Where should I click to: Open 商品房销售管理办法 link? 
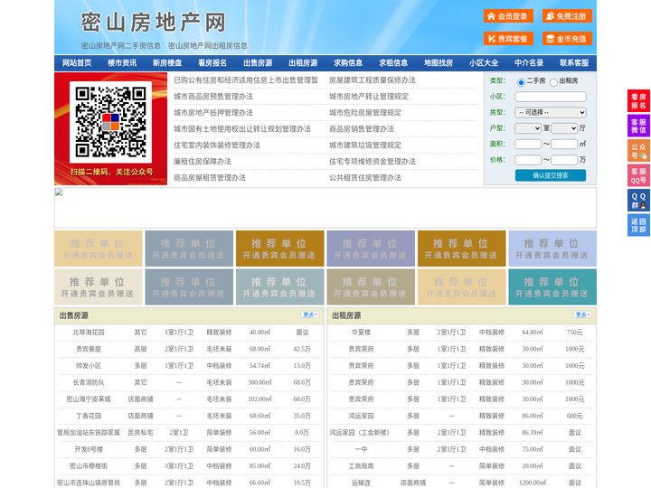click(x=362, y=129)
